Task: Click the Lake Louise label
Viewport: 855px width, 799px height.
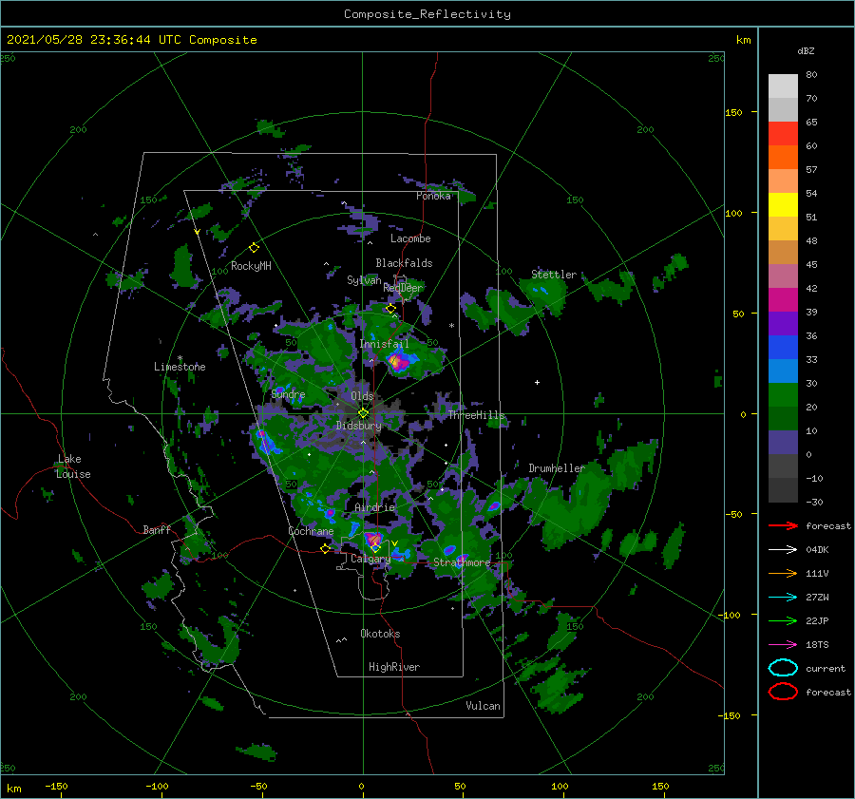Action: click(x=73, y=466)
